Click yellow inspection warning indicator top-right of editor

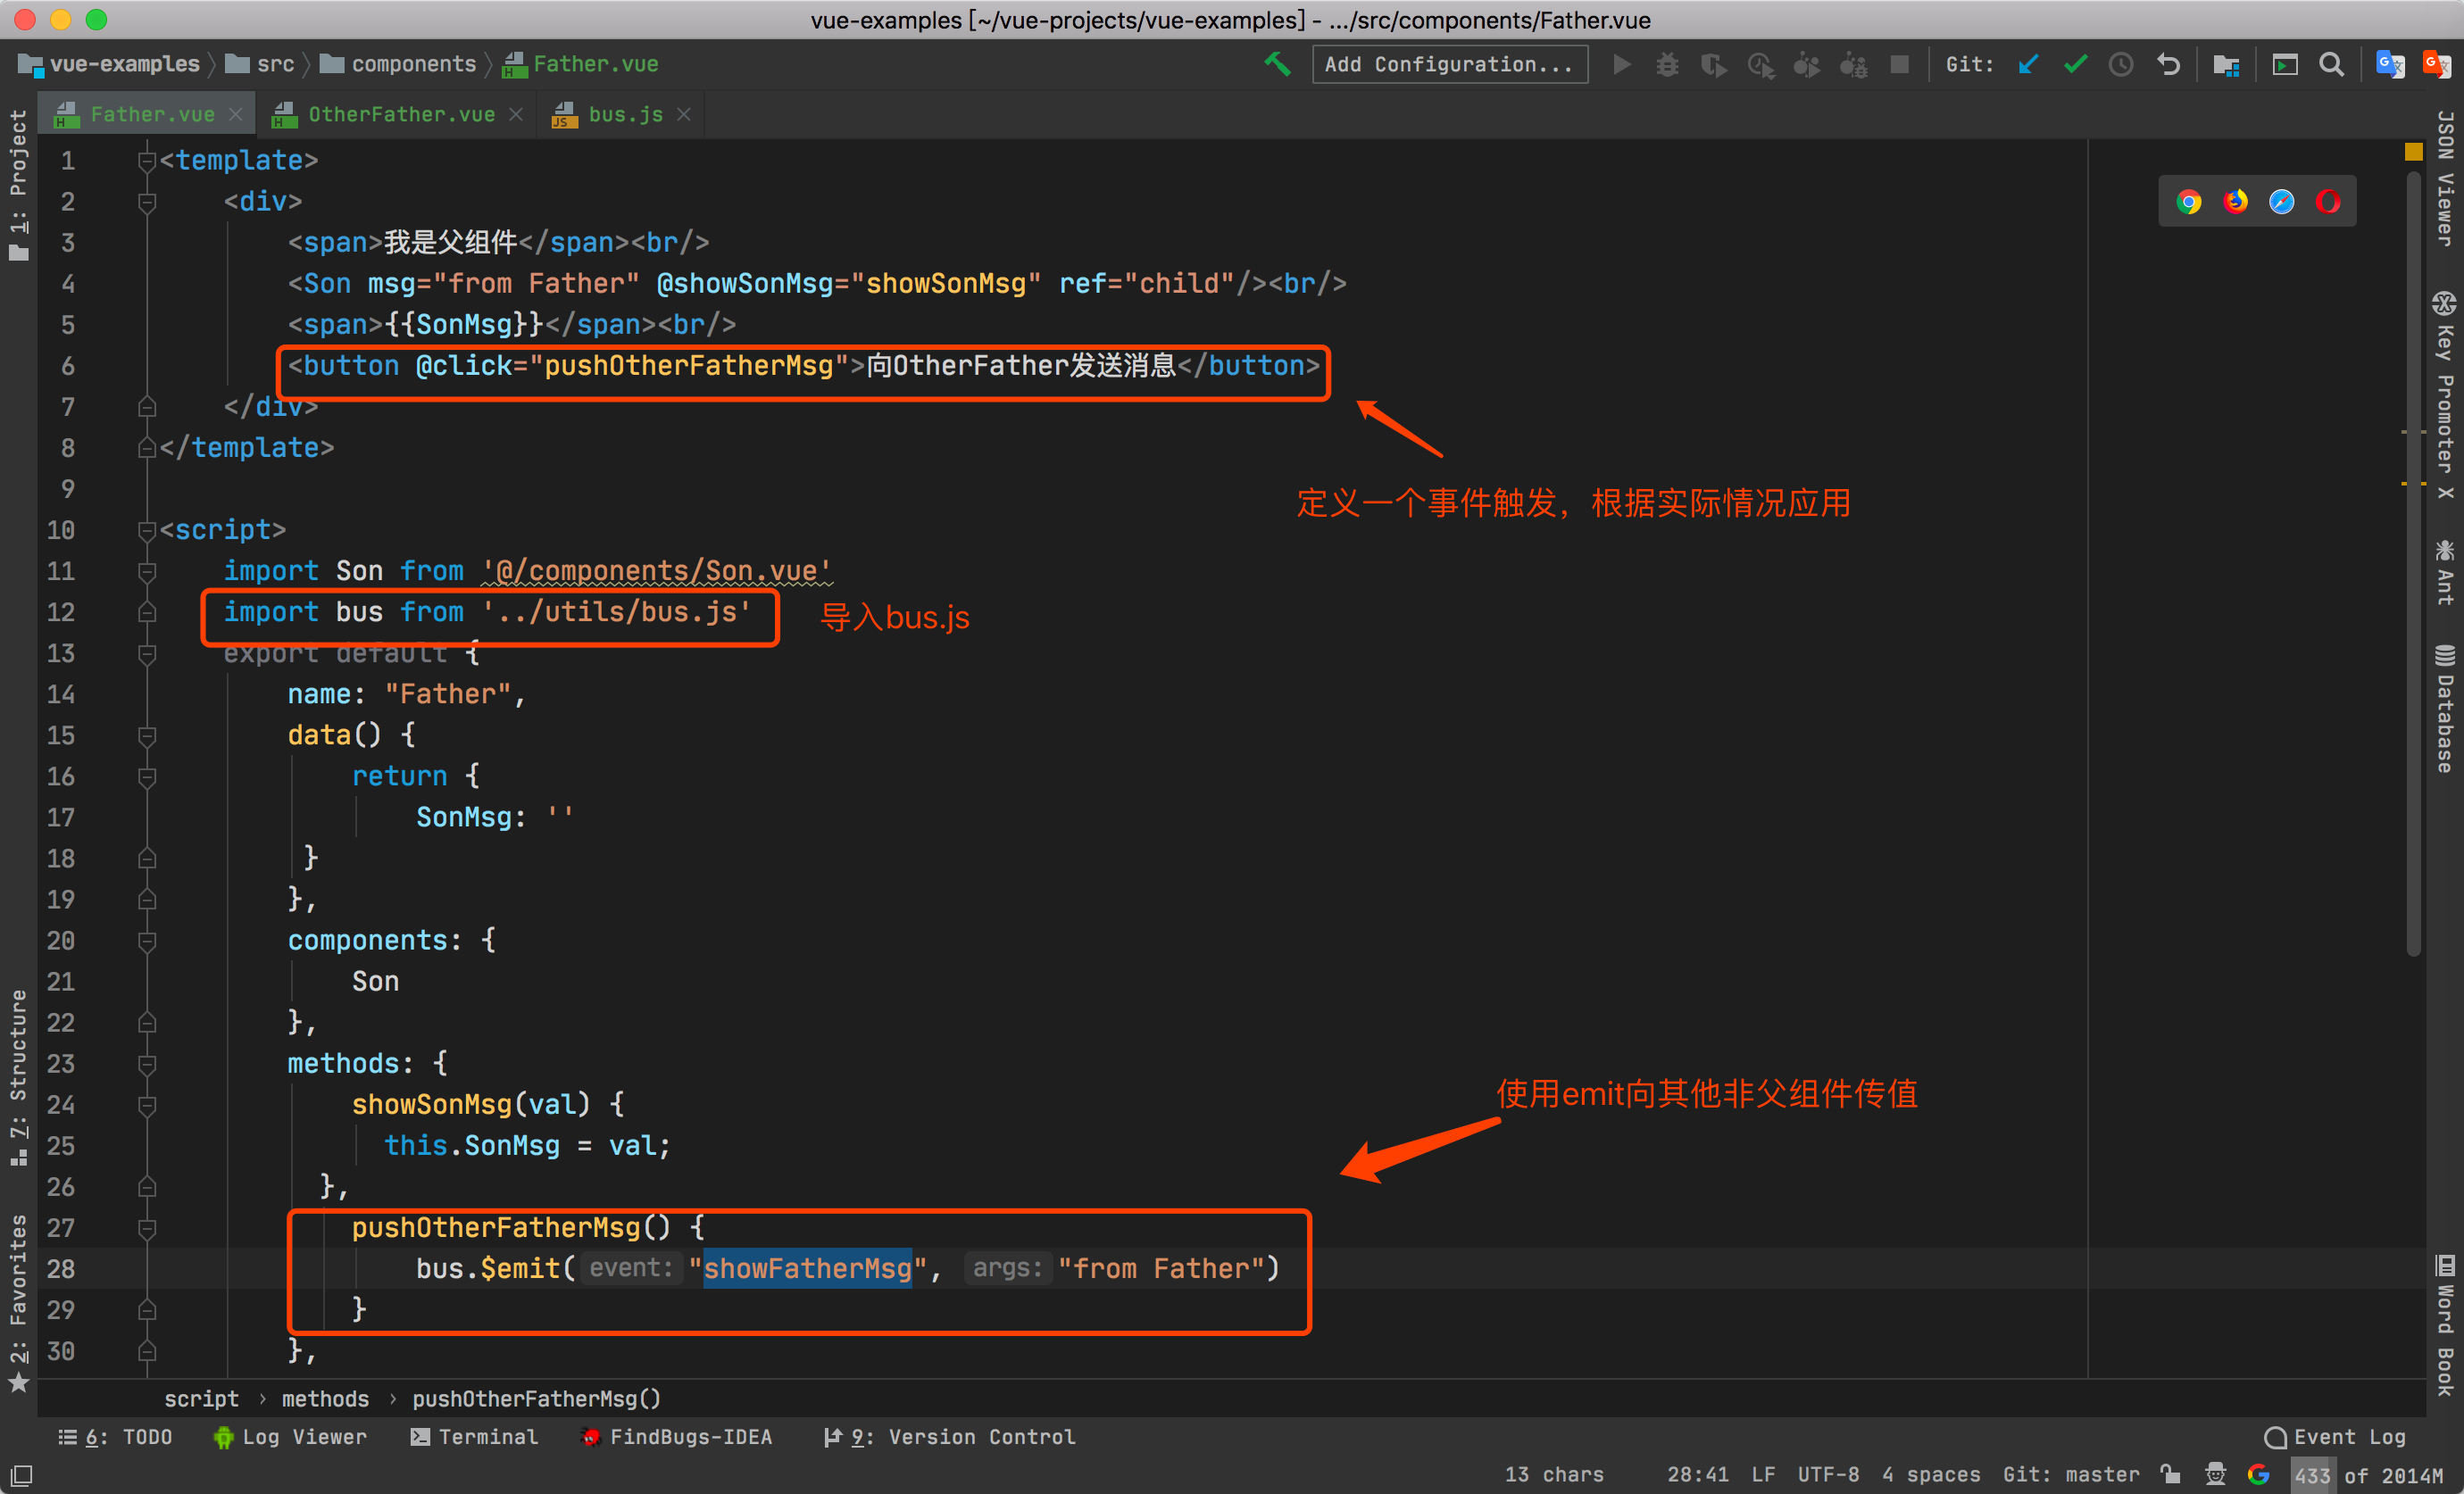[2413, 152]
